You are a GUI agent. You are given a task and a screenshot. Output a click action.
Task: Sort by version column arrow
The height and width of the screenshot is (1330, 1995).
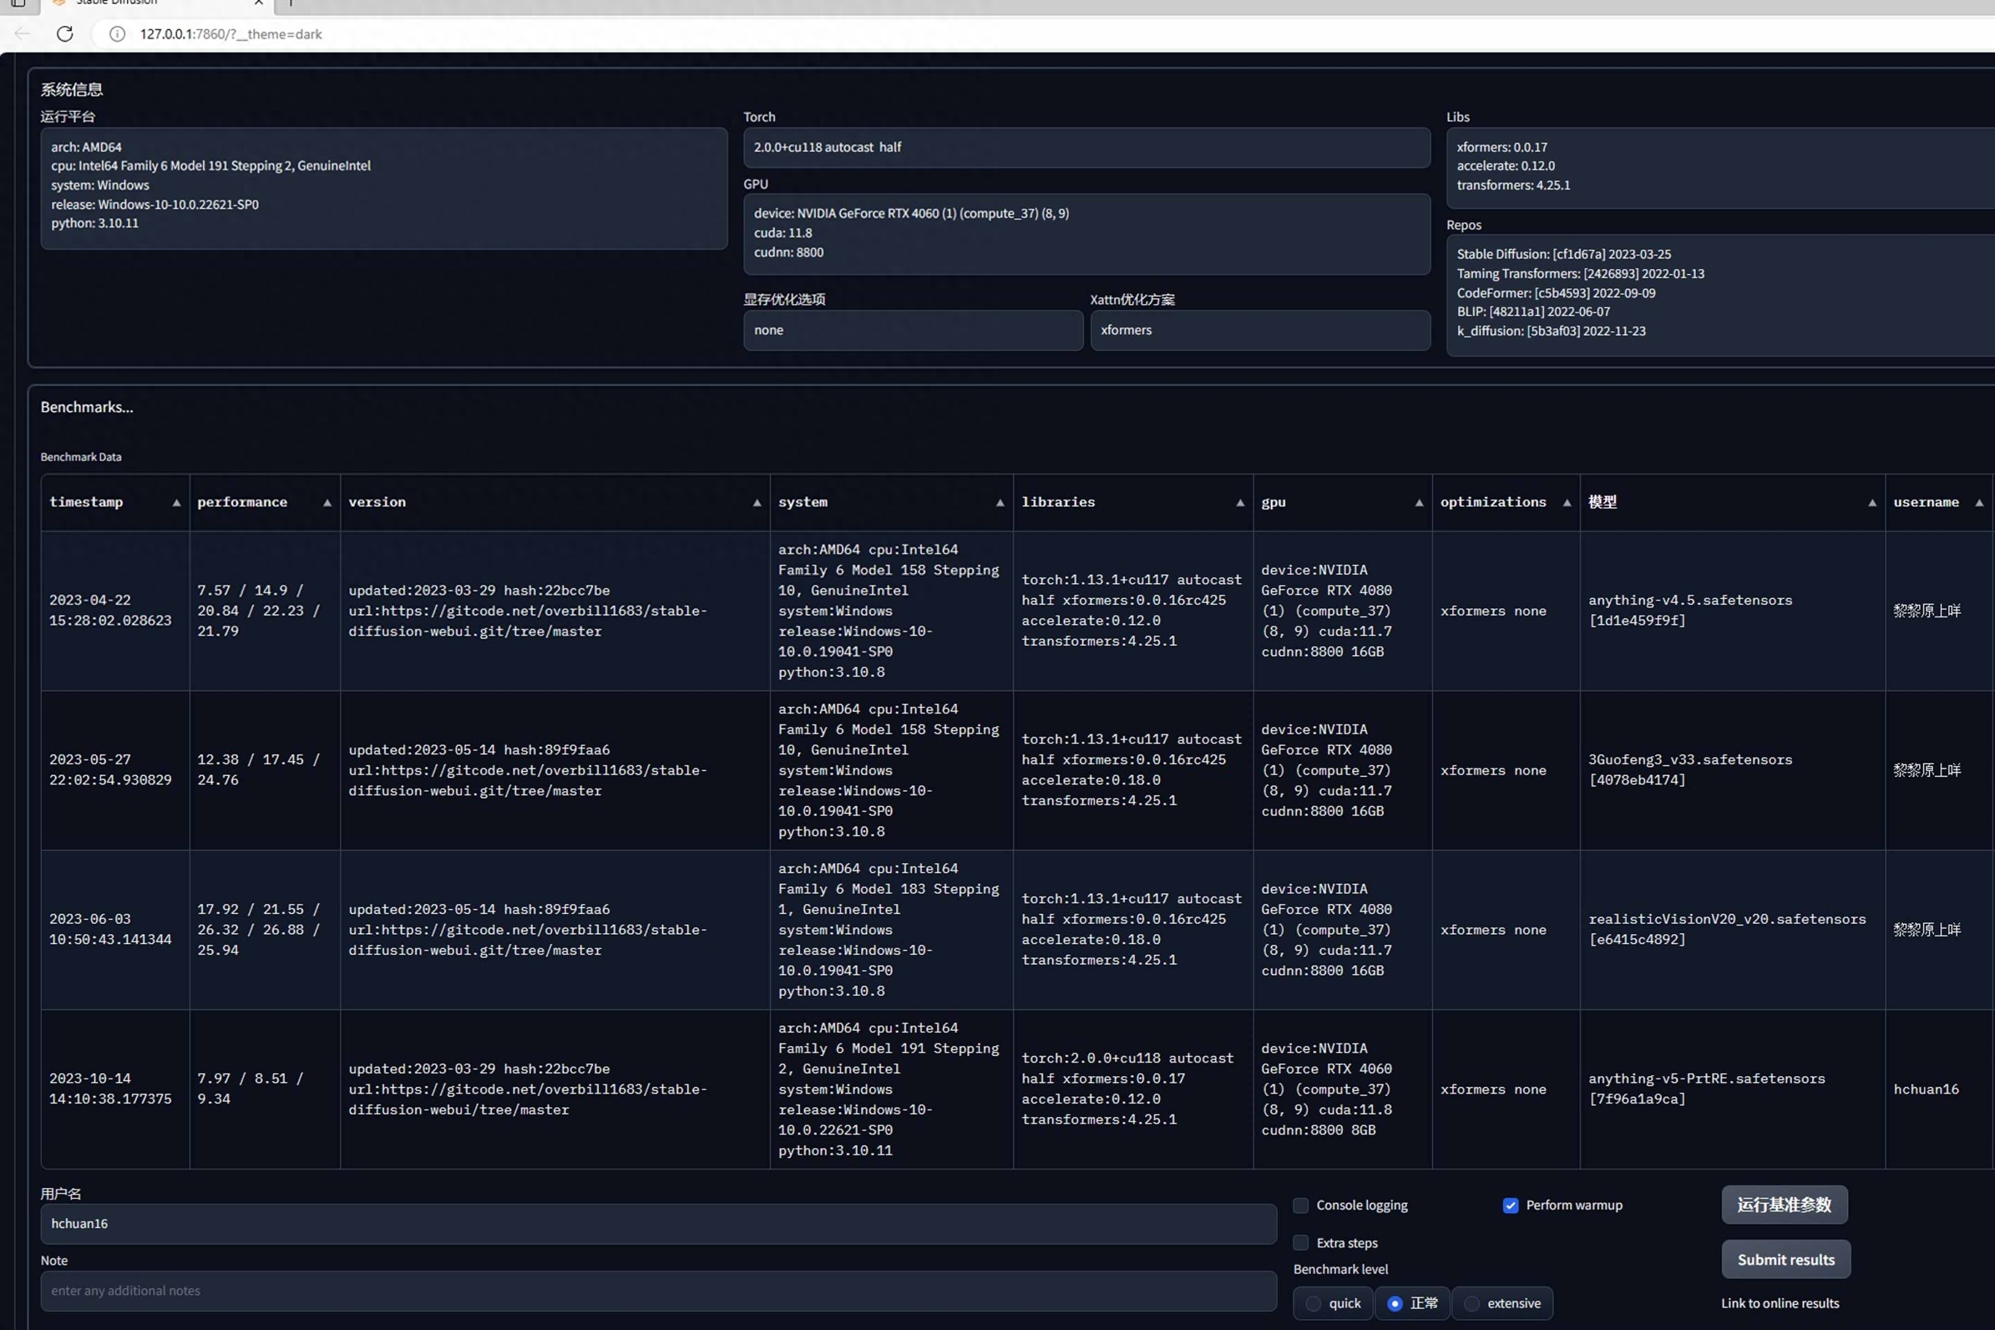(756, 503)
